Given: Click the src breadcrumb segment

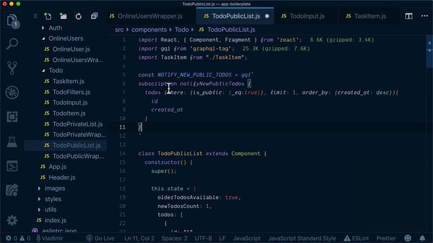Looking at the screenshot, I should click(119, 30).
